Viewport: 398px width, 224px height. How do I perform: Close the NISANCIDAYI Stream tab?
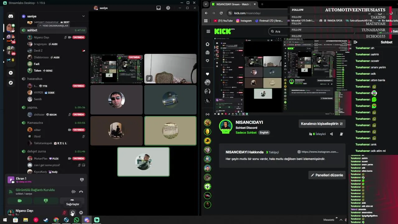(255, 4)
